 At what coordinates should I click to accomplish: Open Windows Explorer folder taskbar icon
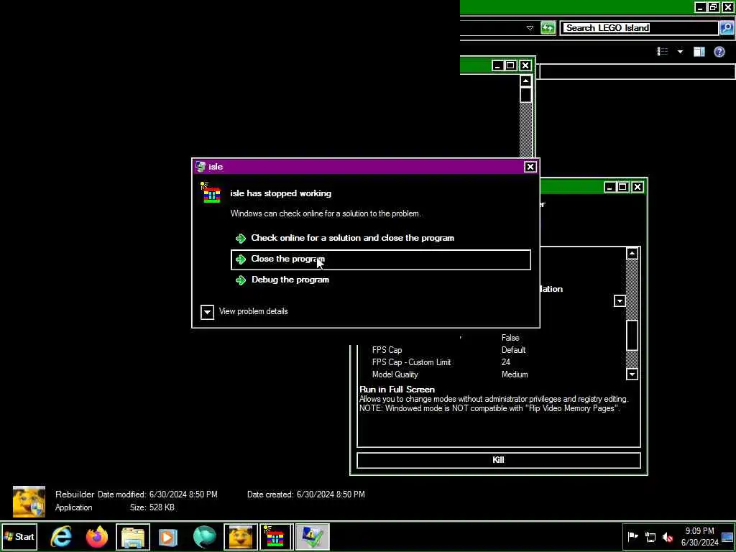133,536
